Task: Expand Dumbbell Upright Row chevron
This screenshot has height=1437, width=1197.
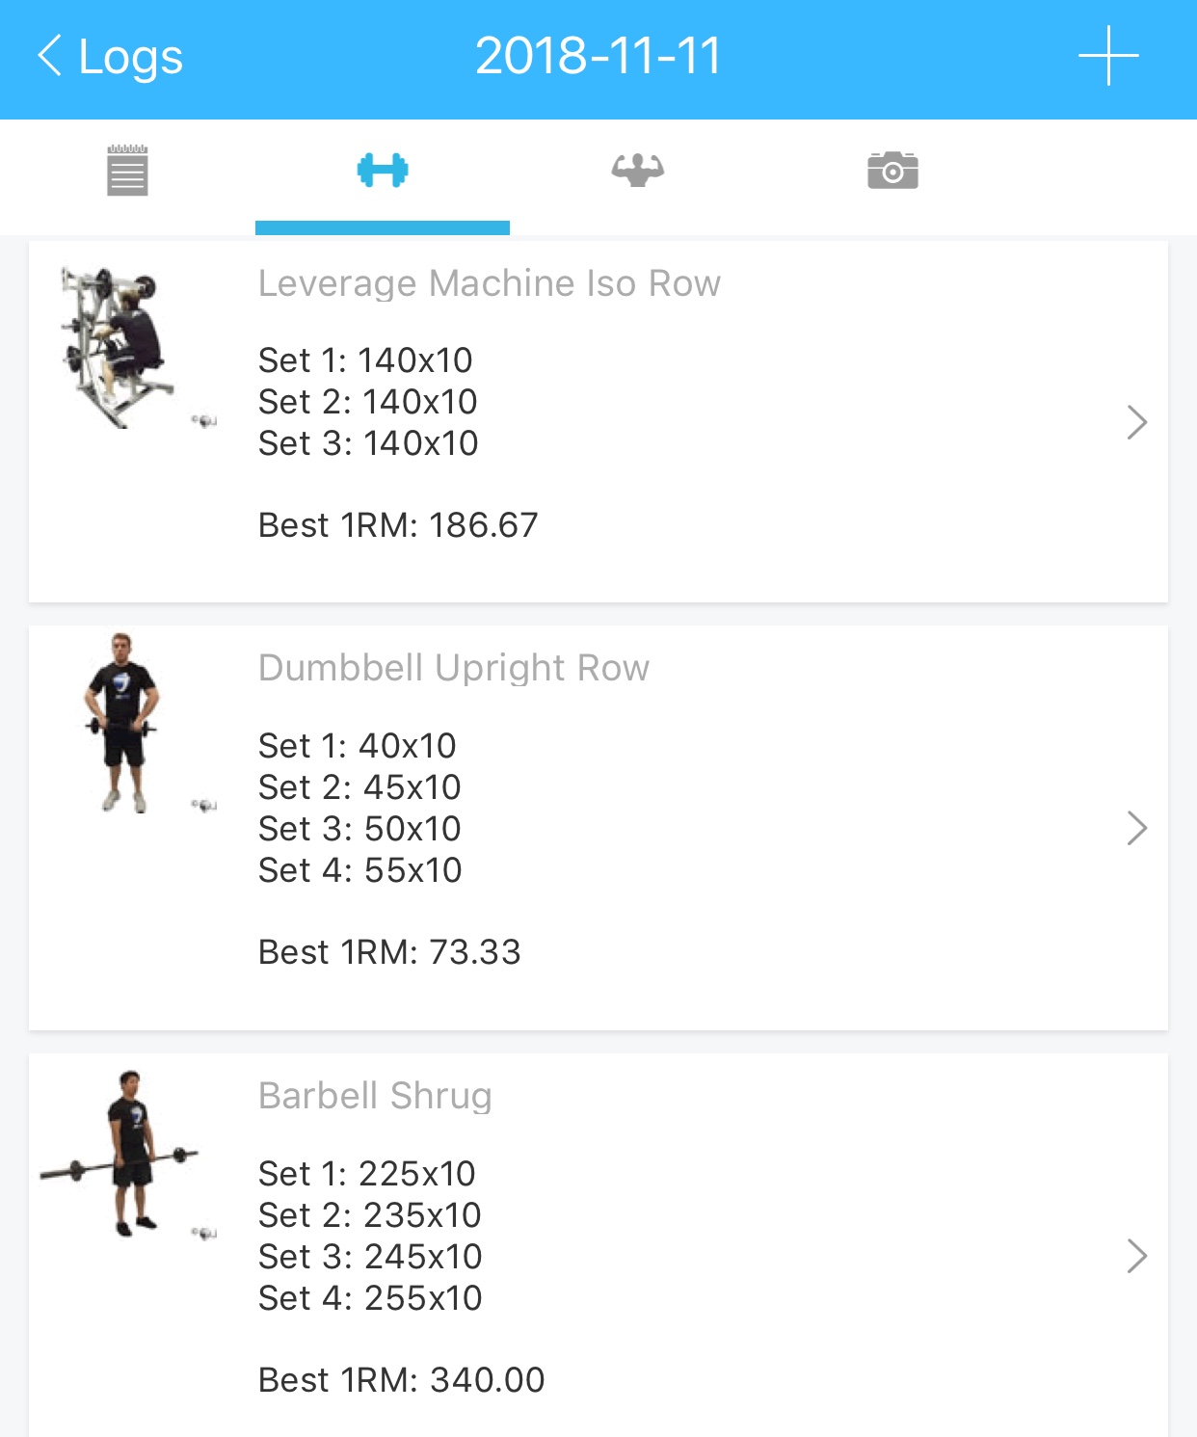Action: point(1137,828)
